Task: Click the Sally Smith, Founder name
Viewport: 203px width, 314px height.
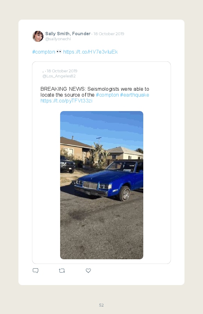Action: point(68,34)
